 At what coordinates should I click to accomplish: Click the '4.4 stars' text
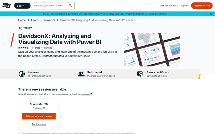(x=36, y=48)
